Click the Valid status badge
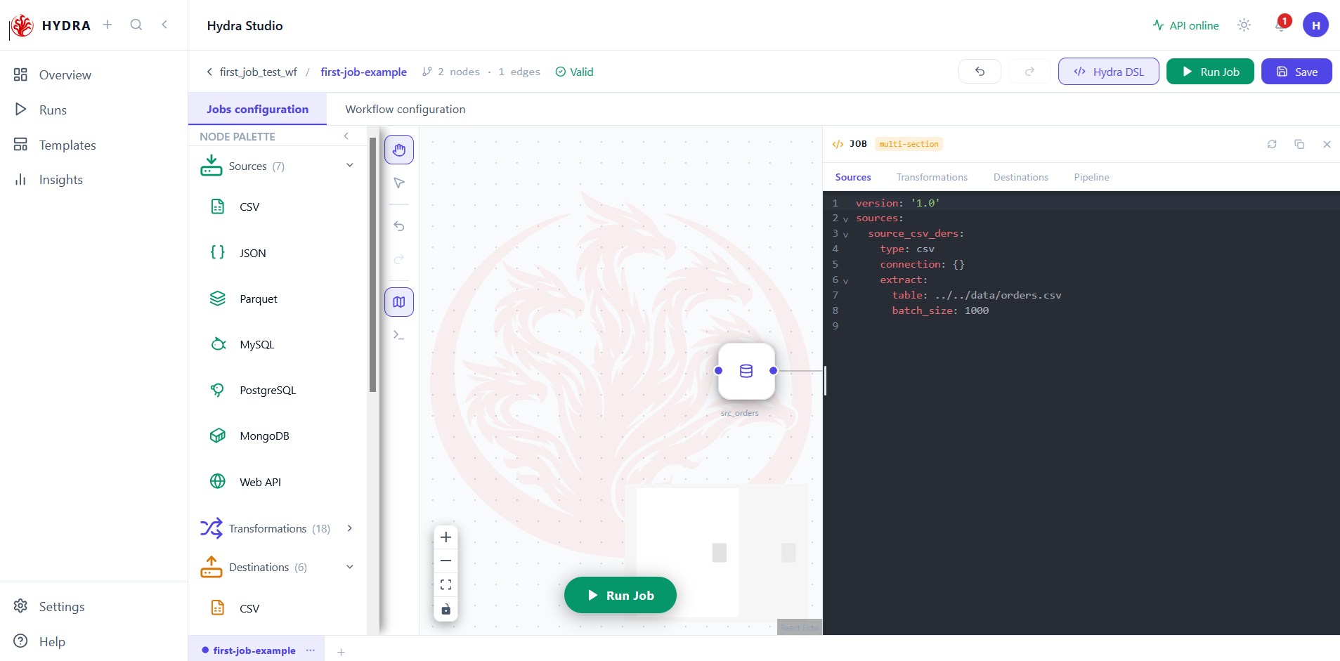 pyautogui.click(x=575, y=72)
